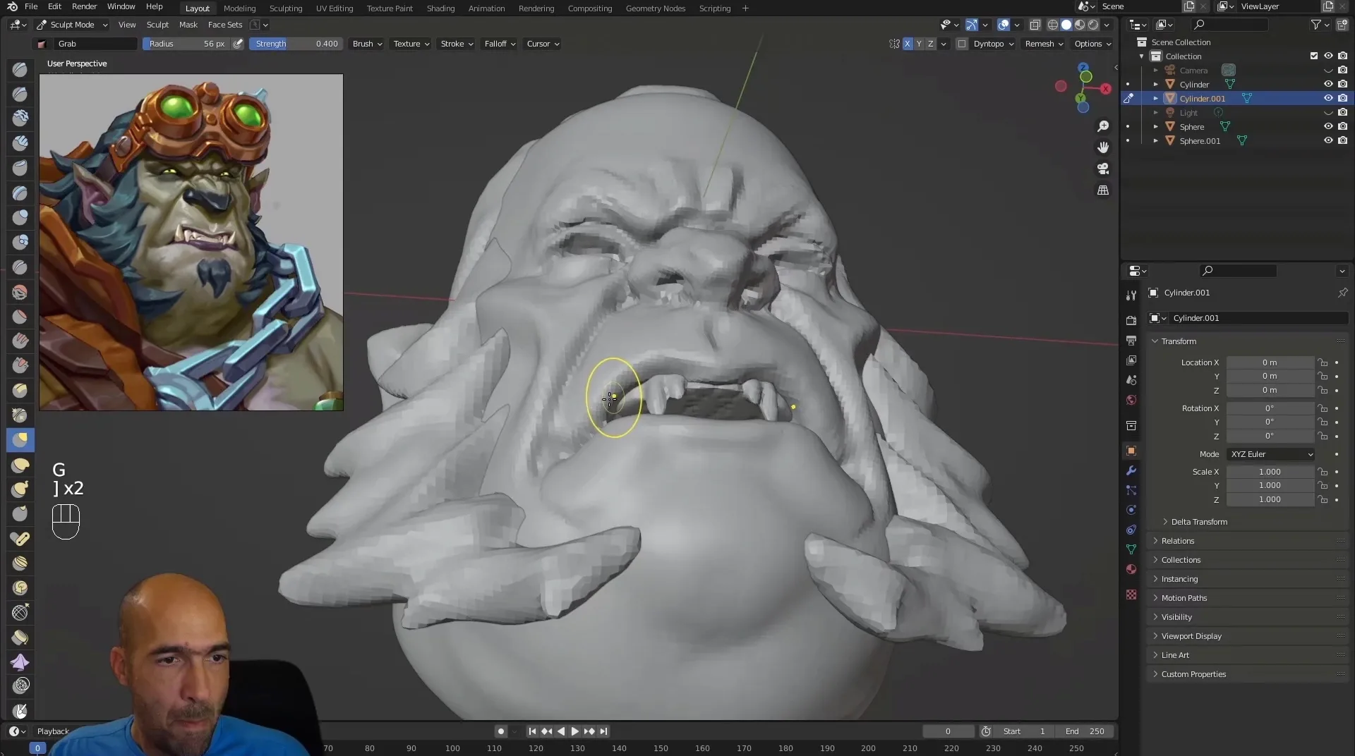Select the Pose brush
This screenshot has width=1355, height=756.
(20, 538)
